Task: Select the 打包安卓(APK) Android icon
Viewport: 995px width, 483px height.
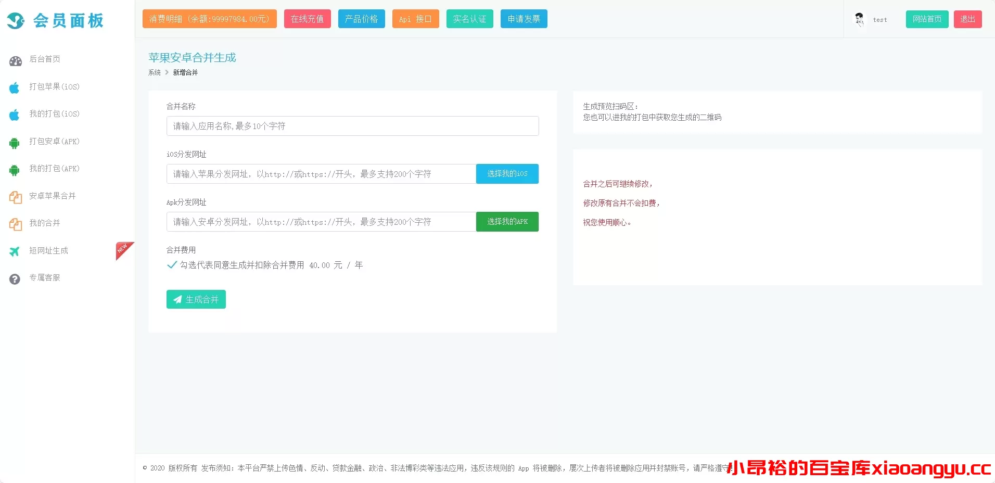Action: tap(15, 142)
